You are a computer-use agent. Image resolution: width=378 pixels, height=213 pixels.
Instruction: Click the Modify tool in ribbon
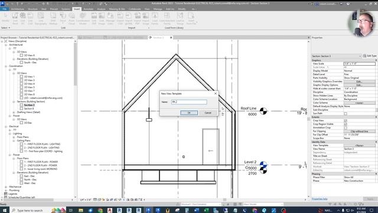(5, 18)
